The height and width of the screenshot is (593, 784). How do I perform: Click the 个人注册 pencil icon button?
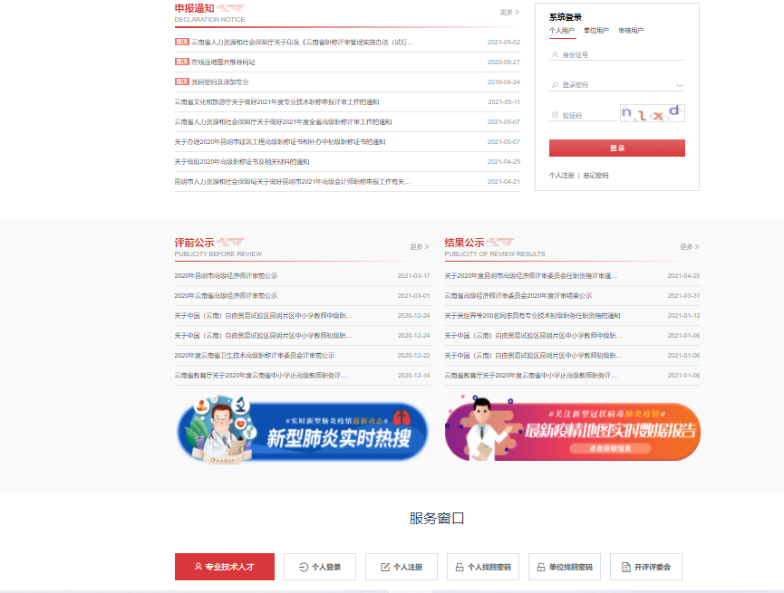coord(401,567)
